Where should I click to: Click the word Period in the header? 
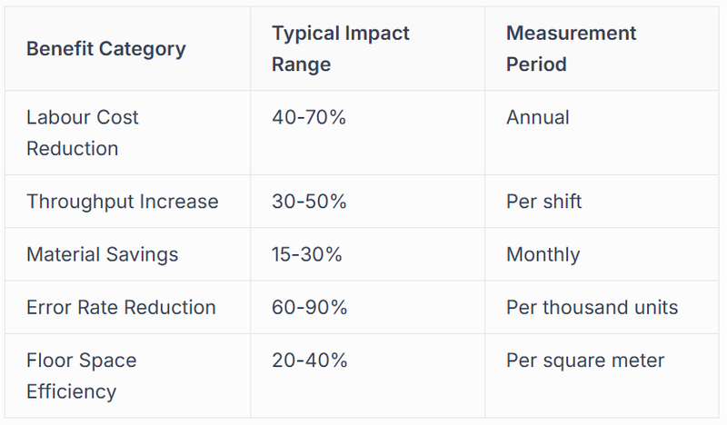[x=536, y=64]
